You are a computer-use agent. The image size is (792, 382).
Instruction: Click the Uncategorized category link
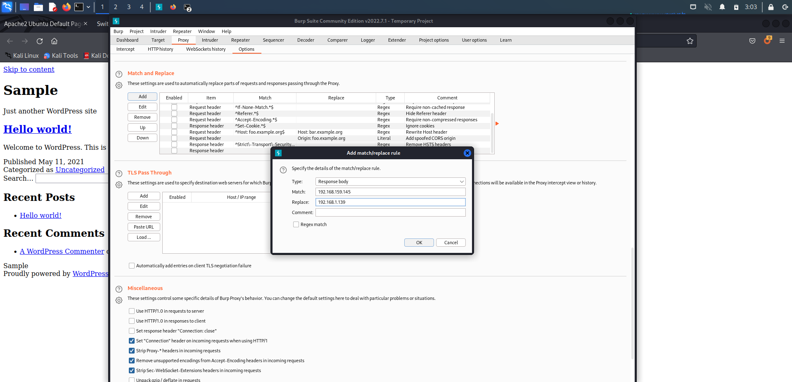click(80, 170)
